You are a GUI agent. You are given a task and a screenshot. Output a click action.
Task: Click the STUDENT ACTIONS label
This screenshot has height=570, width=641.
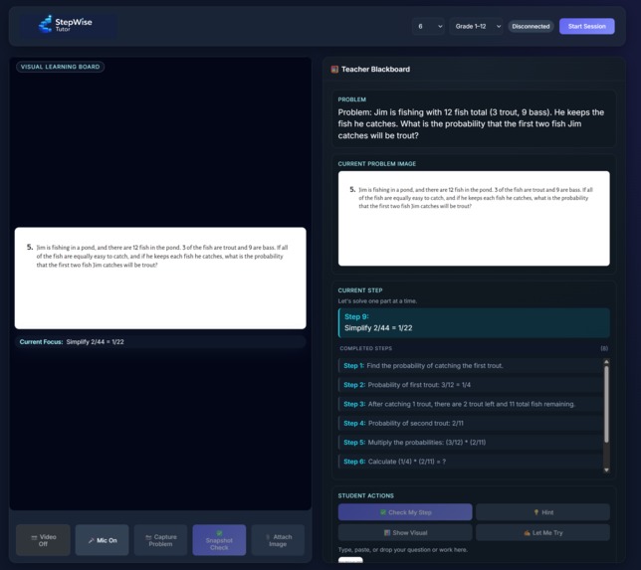click(366, 495)
